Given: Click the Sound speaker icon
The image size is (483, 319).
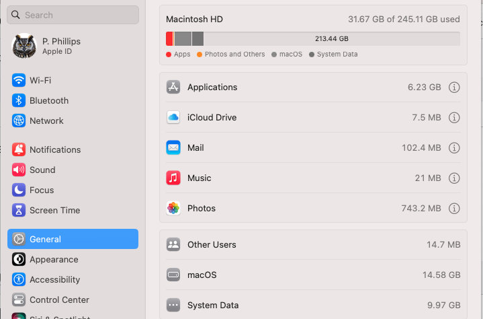Looking at the screenshot, I should [x=19, y=170].
